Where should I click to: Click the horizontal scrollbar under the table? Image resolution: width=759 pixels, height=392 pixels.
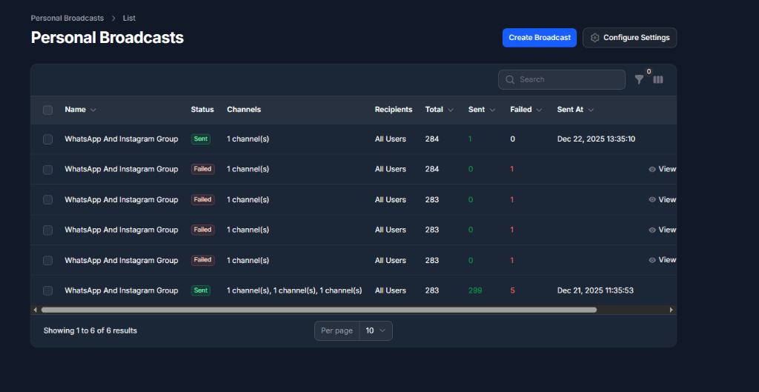coord(319,310)
